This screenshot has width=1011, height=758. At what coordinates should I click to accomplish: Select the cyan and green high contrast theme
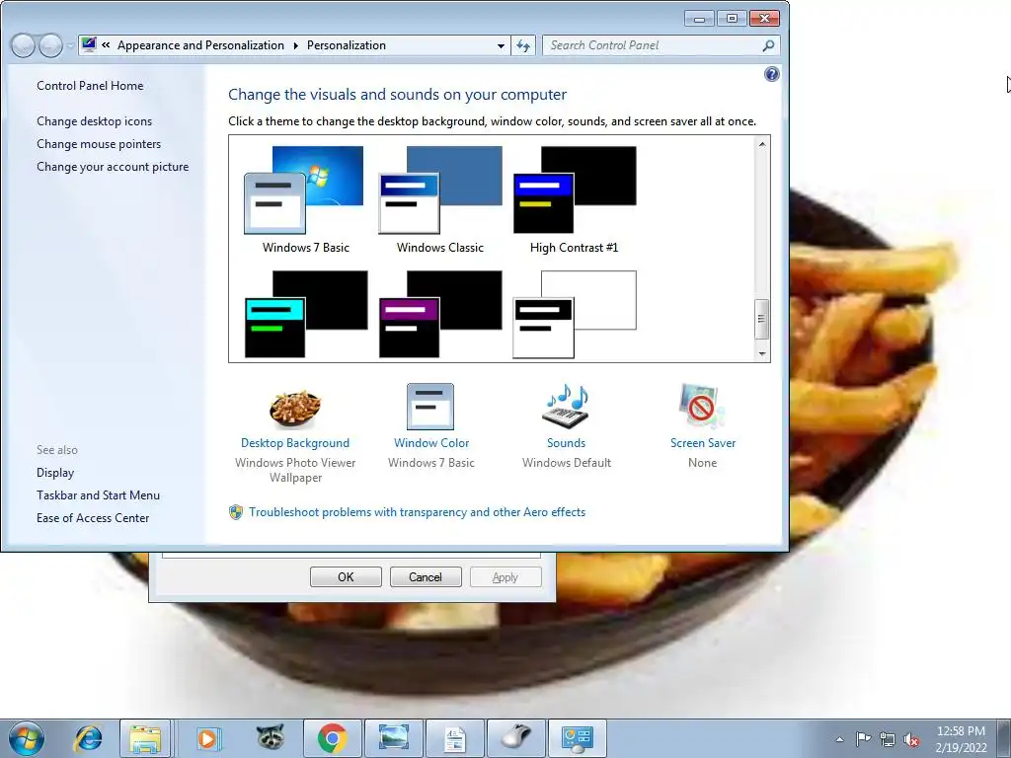coord(305,314)
